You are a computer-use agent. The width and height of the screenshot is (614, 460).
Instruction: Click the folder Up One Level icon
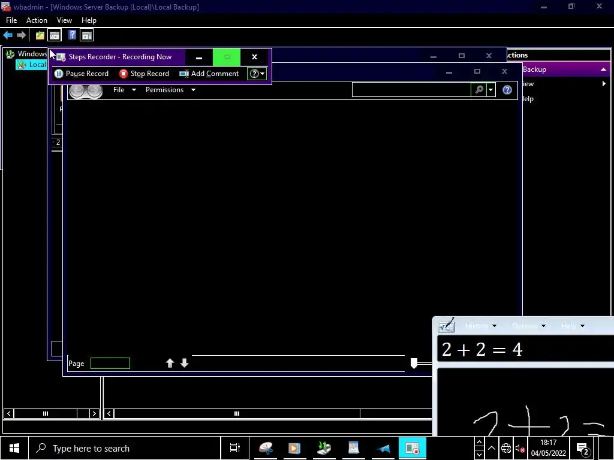pyautogui.click(x=40, y=35)
